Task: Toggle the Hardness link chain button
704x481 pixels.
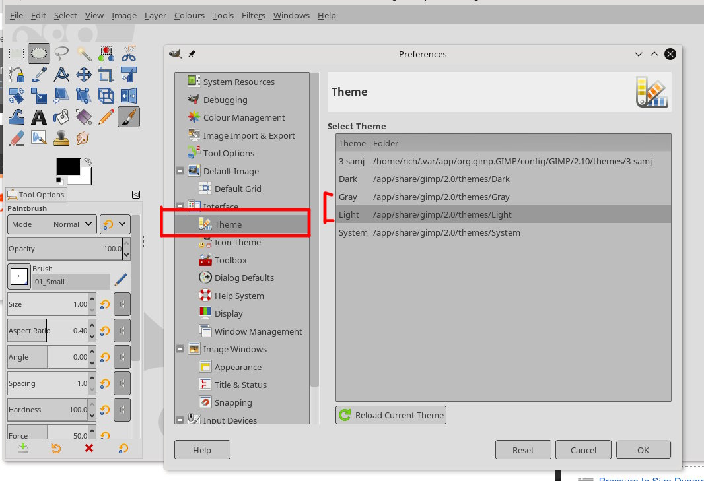Action: click(122, 410)
